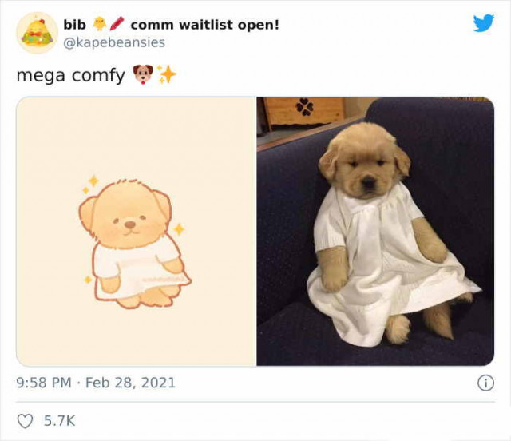The height and width of the screenshot is (441, 511).
Task: Open the golden retriever puppy photo
Action: coord(375,232)
